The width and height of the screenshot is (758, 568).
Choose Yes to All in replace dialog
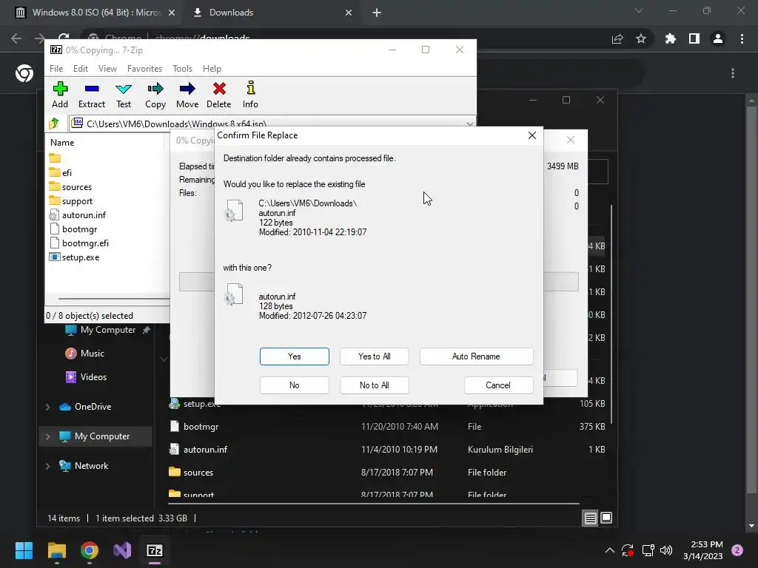(374, 356)
